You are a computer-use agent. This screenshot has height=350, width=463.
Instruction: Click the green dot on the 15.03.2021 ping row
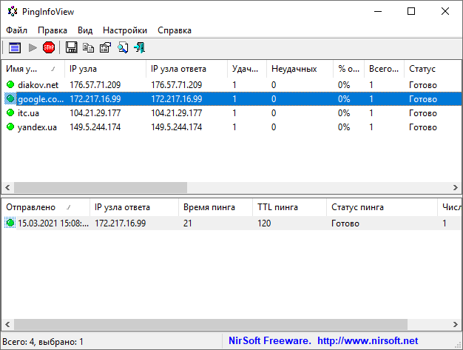10,223
